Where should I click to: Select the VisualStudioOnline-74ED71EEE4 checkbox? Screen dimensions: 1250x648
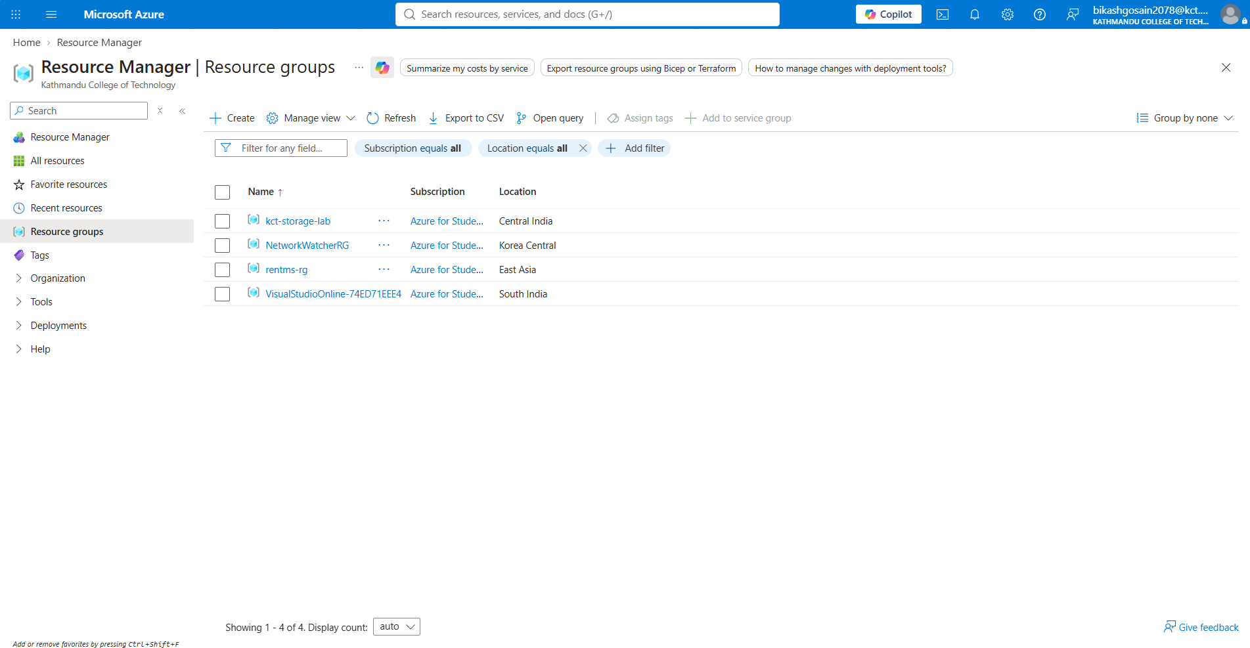pos(223,294)
